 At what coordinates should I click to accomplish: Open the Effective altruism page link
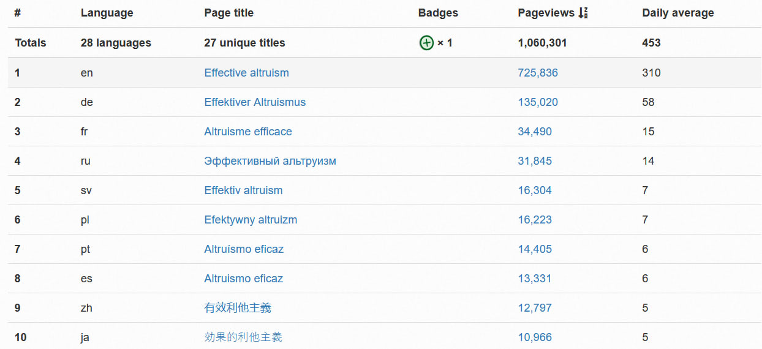pos(246,73)
